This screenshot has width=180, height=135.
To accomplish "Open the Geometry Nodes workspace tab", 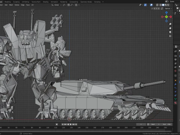I will click(86, 2).
